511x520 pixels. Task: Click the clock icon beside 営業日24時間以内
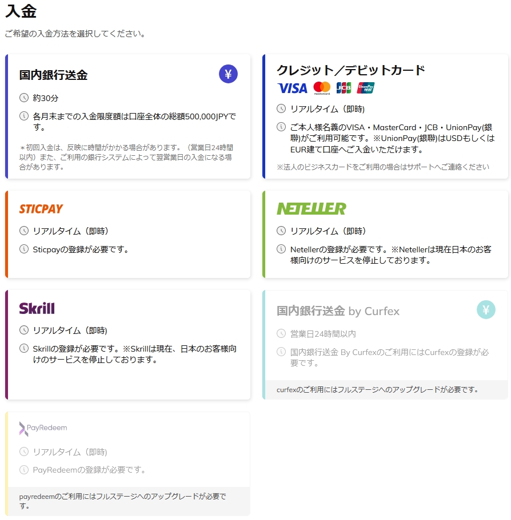pos(281,333)
